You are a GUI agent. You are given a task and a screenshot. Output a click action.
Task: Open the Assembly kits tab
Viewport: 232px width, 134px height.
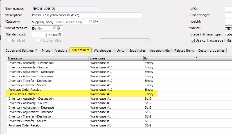(160, 51)
